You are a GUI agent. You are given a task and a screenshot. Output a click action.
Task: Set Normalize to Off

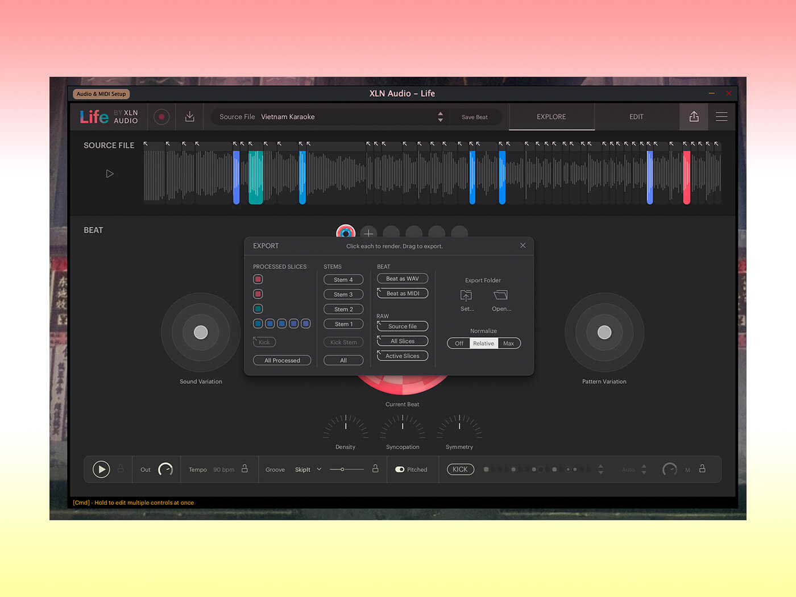click(459, 343)
